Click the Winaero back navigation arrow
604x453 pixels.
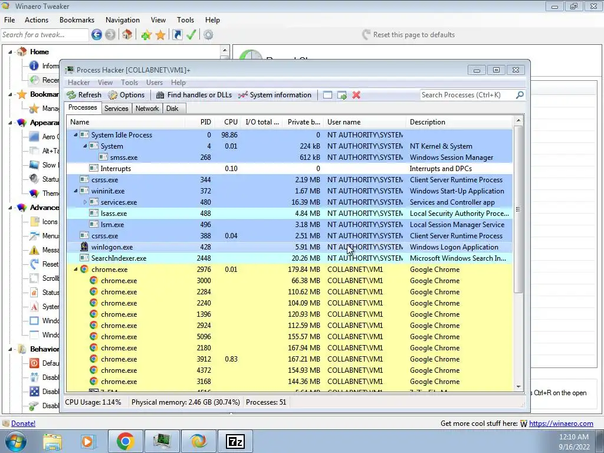(97, 35)
